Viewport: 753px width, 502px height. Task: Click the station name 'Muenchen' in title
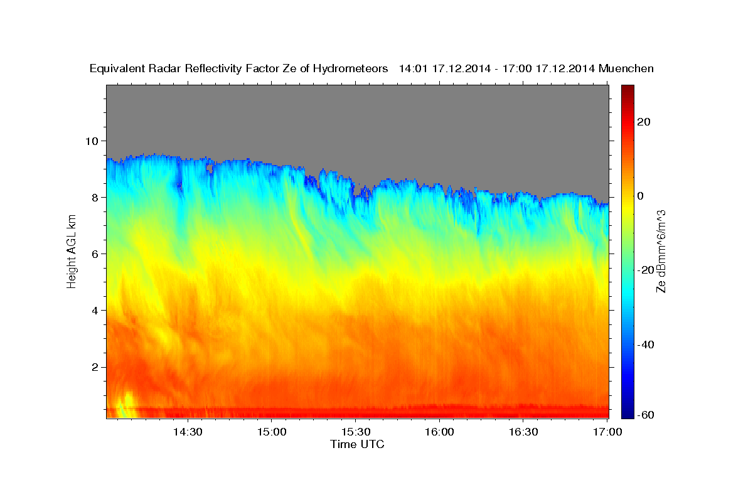[x=627, y=69]
